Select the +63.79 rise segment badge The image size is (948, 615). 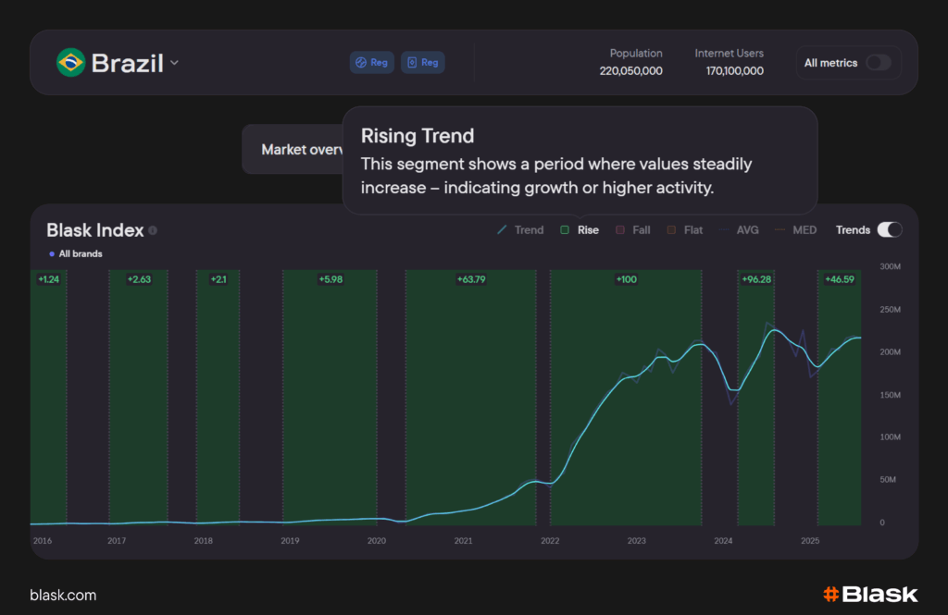(x=470, y=279)
